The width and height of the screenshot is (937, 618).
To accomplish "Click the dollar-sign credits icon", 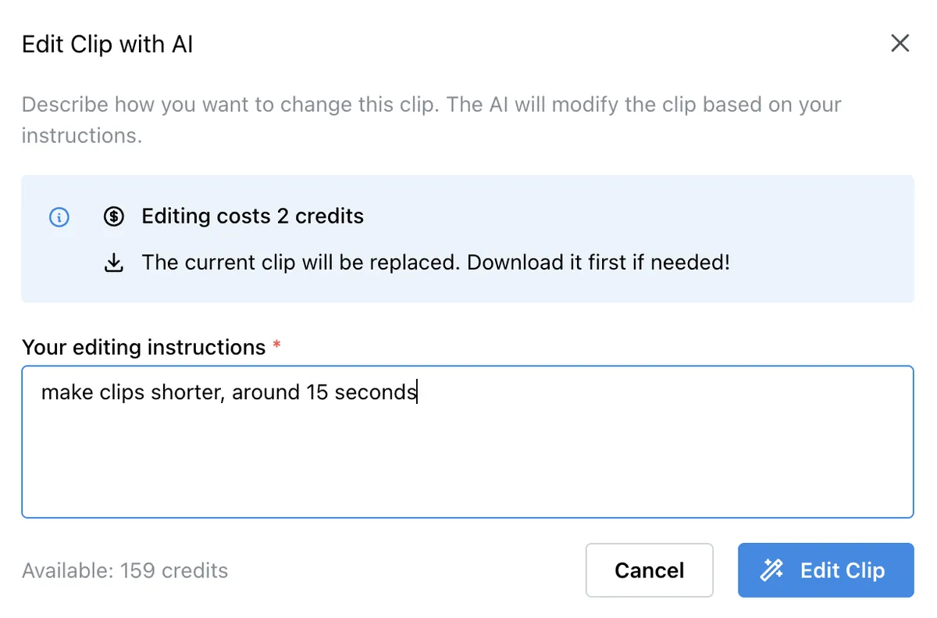I will tap(114, 216).
